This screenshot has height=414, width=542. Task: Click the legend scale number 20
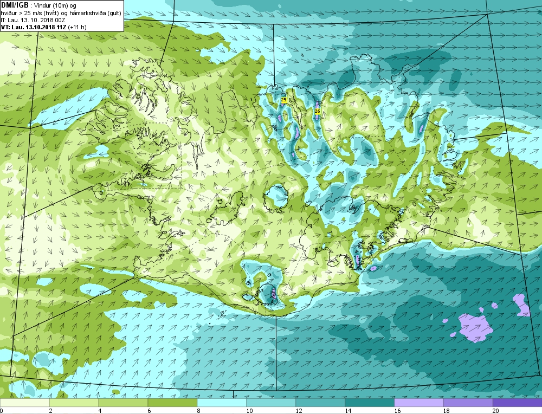tap(496, 411)
